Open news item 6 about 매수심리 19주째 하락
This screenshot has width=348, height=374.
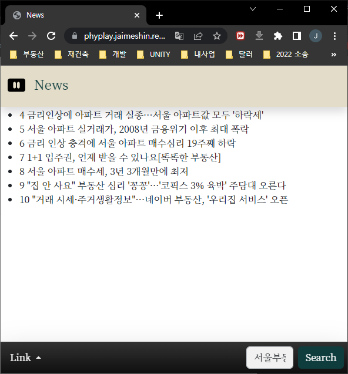click(x=128, y=143)
